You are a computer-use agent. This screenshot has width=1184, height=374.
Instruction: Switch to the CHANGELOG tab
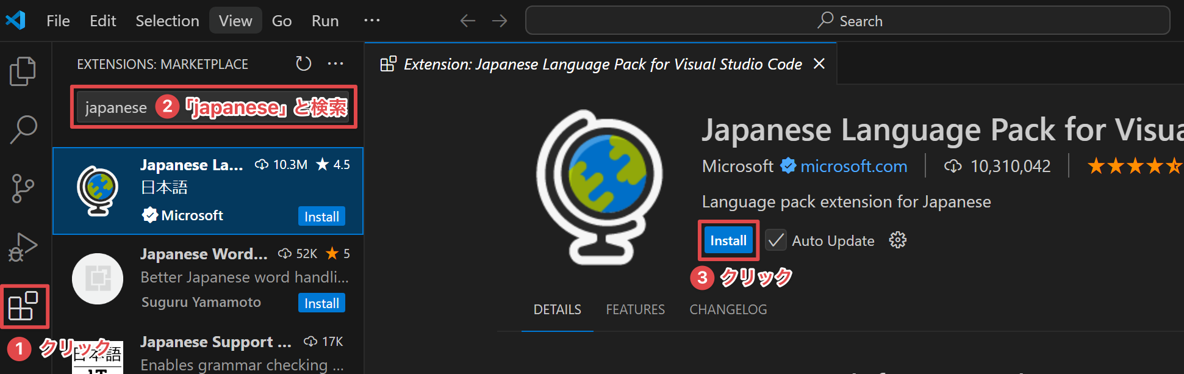click(x=728, y=309)
